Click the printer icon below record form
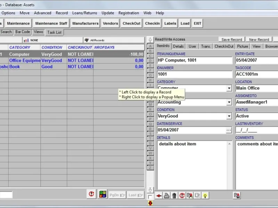The image size is (278, 208). click(166, 196)
